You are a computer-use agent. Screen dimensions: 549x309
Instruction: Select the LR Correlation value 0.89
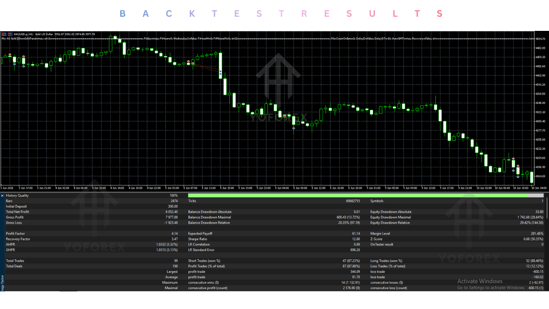(357, 245)
